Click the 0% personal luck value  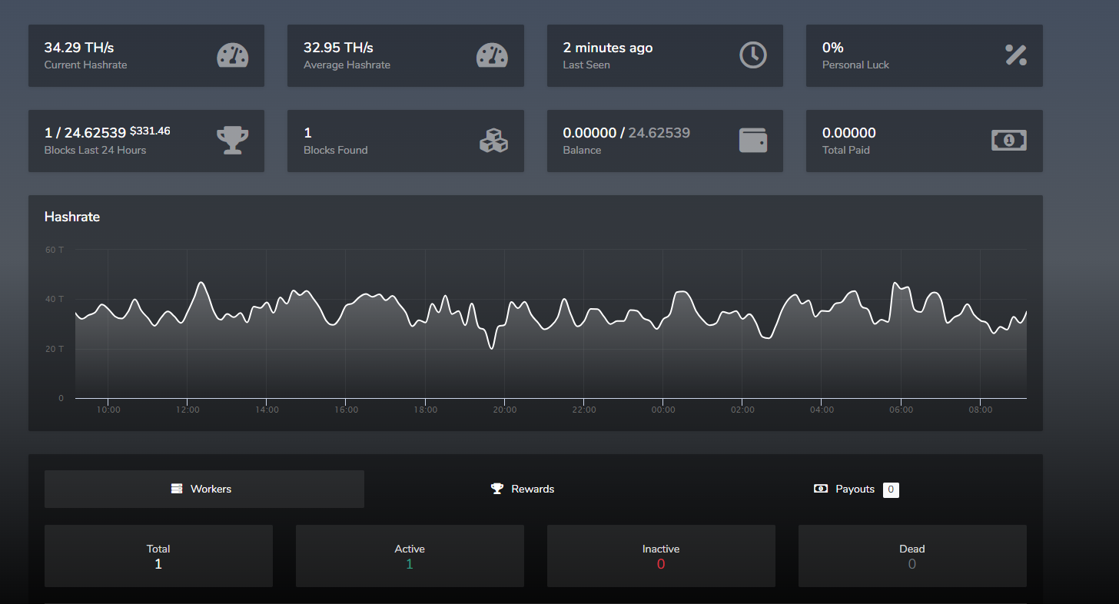[833, 48]
